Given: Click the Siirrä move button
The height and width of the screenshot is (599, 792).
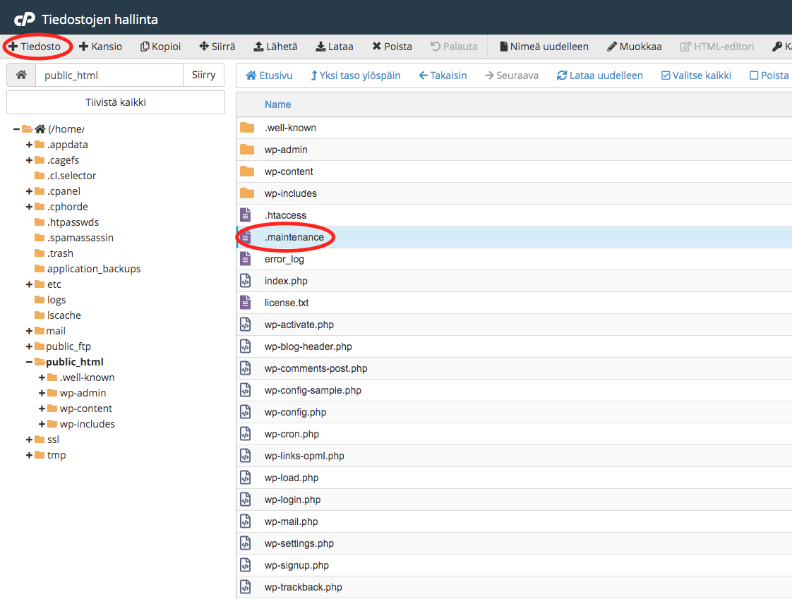Looking at the screenshot, I should [x=217, y=47].
